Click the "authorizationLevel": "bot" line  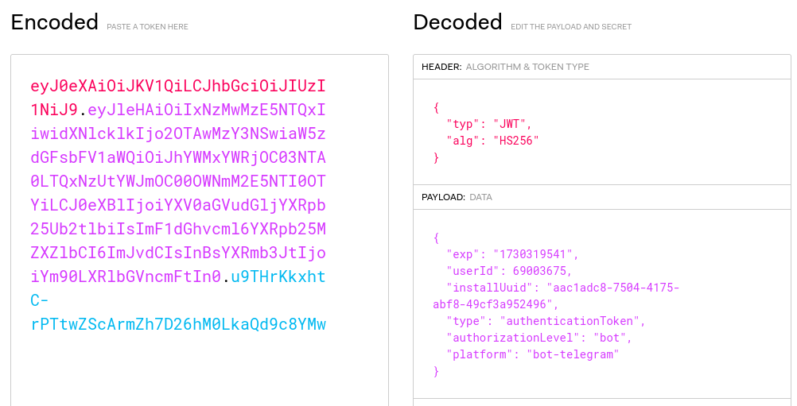tap(539, 338)
